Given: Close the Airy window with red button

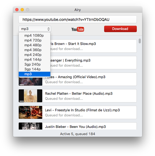Looking at the screenshot, I should (x=17, y=10).
